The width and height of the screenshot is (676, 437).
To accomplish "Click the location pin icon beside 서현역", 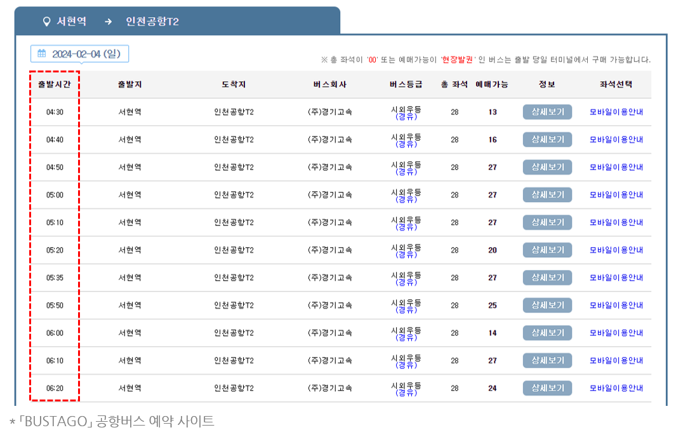I will tap(46, 22).
